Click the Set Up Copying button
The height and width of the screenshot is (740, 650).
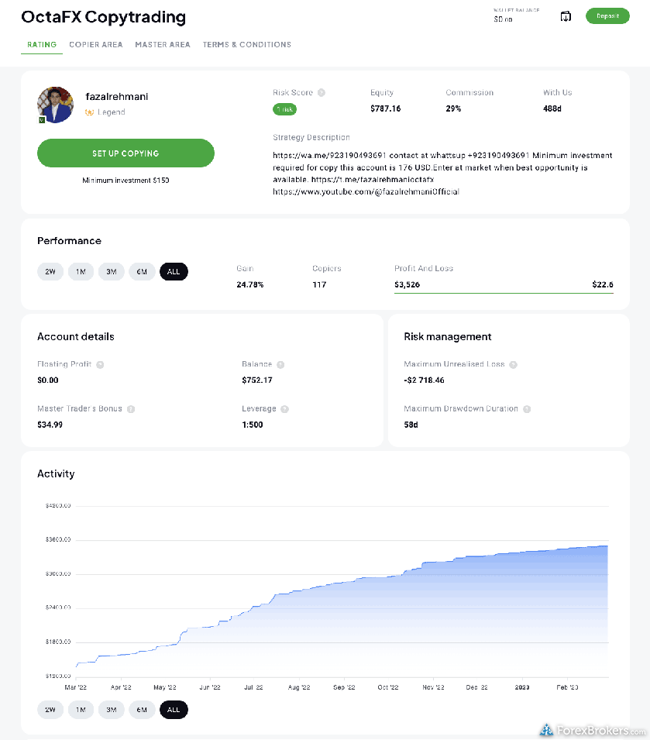(126, 153)
